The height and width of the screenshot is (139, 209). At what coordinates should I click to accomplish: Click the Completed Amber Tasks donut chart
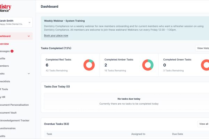(x=148, y=65)
